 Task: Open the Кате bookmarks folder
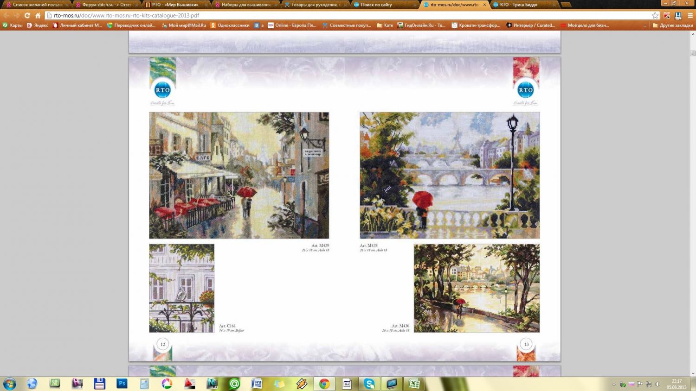tap(385, 25)
